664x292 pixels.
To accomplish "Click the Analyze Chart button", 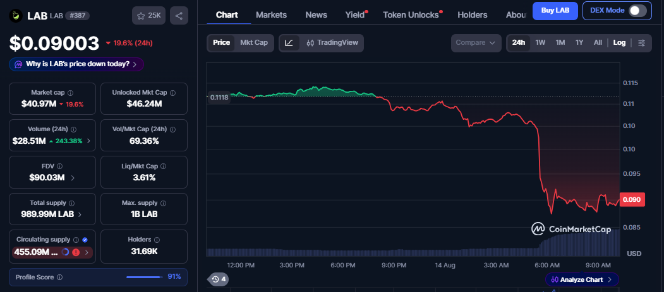I will pos(583,279).
